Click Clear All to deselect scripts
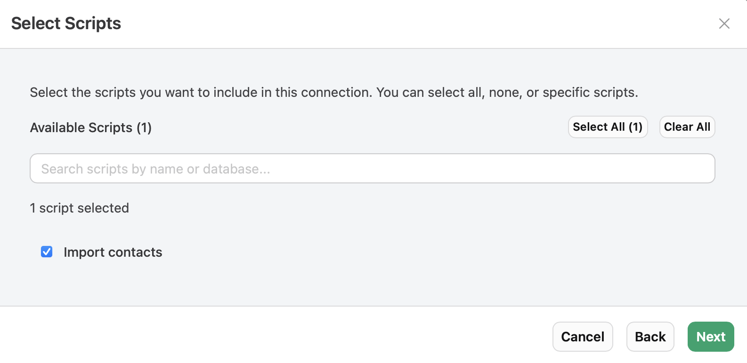The image size is (747, 363). pyautogui.click(x=687, y=127)
